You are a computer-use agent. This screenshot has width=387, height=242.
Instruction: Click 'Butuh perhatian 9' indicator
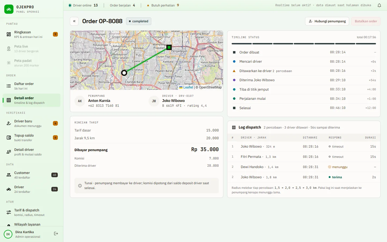click(163, 5)
